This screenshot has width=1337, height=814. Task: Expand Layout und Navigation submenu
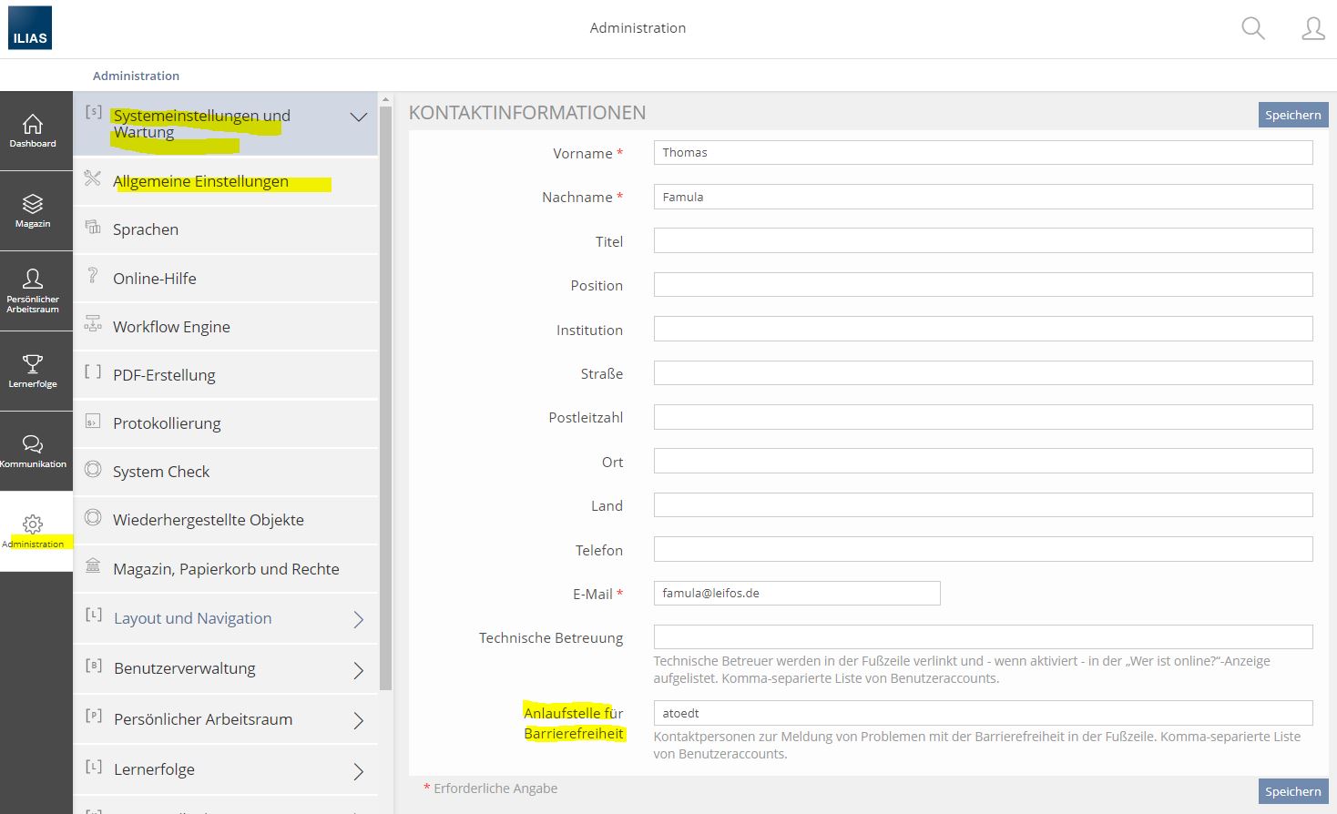[x=358, y=619]
